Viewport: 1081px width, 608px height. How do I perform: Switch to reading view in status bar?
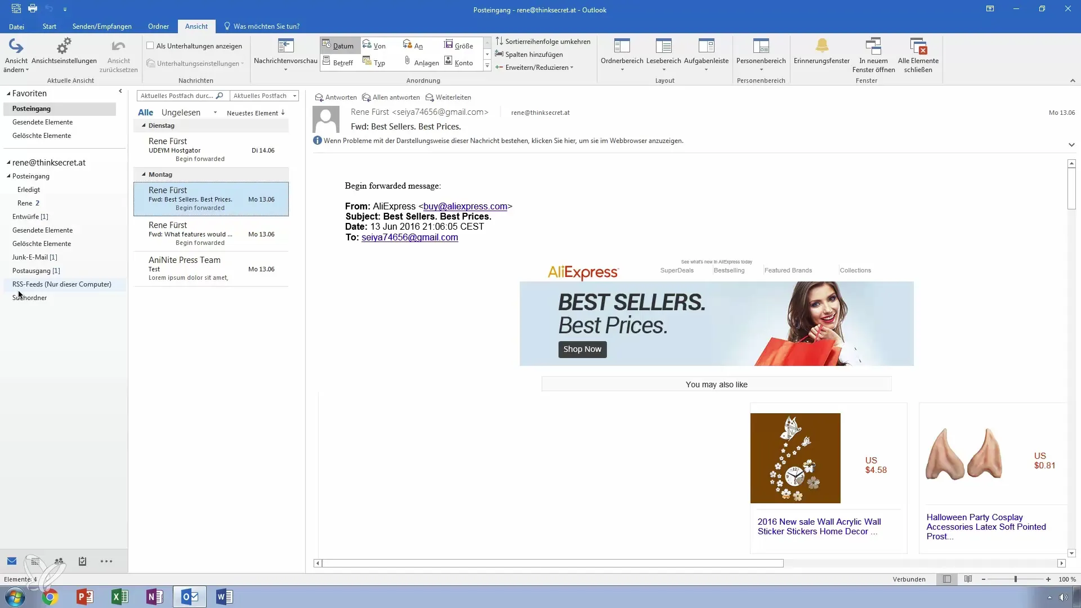pyautogui.click(x=968, y=579)
